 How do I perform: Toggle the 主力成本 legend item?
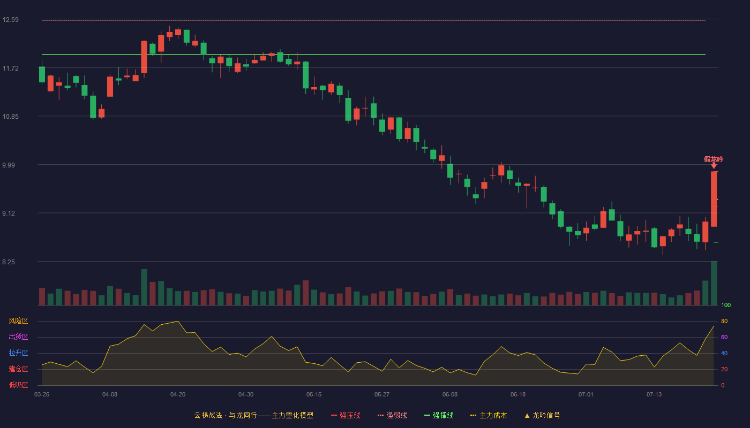click(489, 415)
